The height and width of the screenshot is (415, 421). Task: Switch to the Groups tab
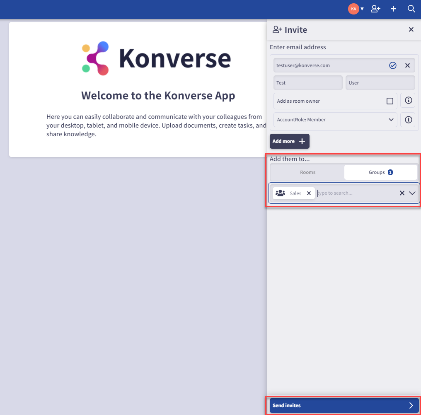tap(380, 172)
